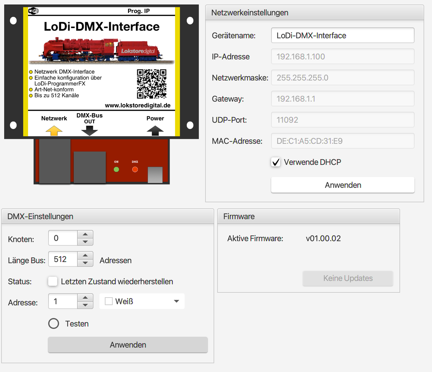Click the firmware version v01.00.02 text

pos(323,238)
